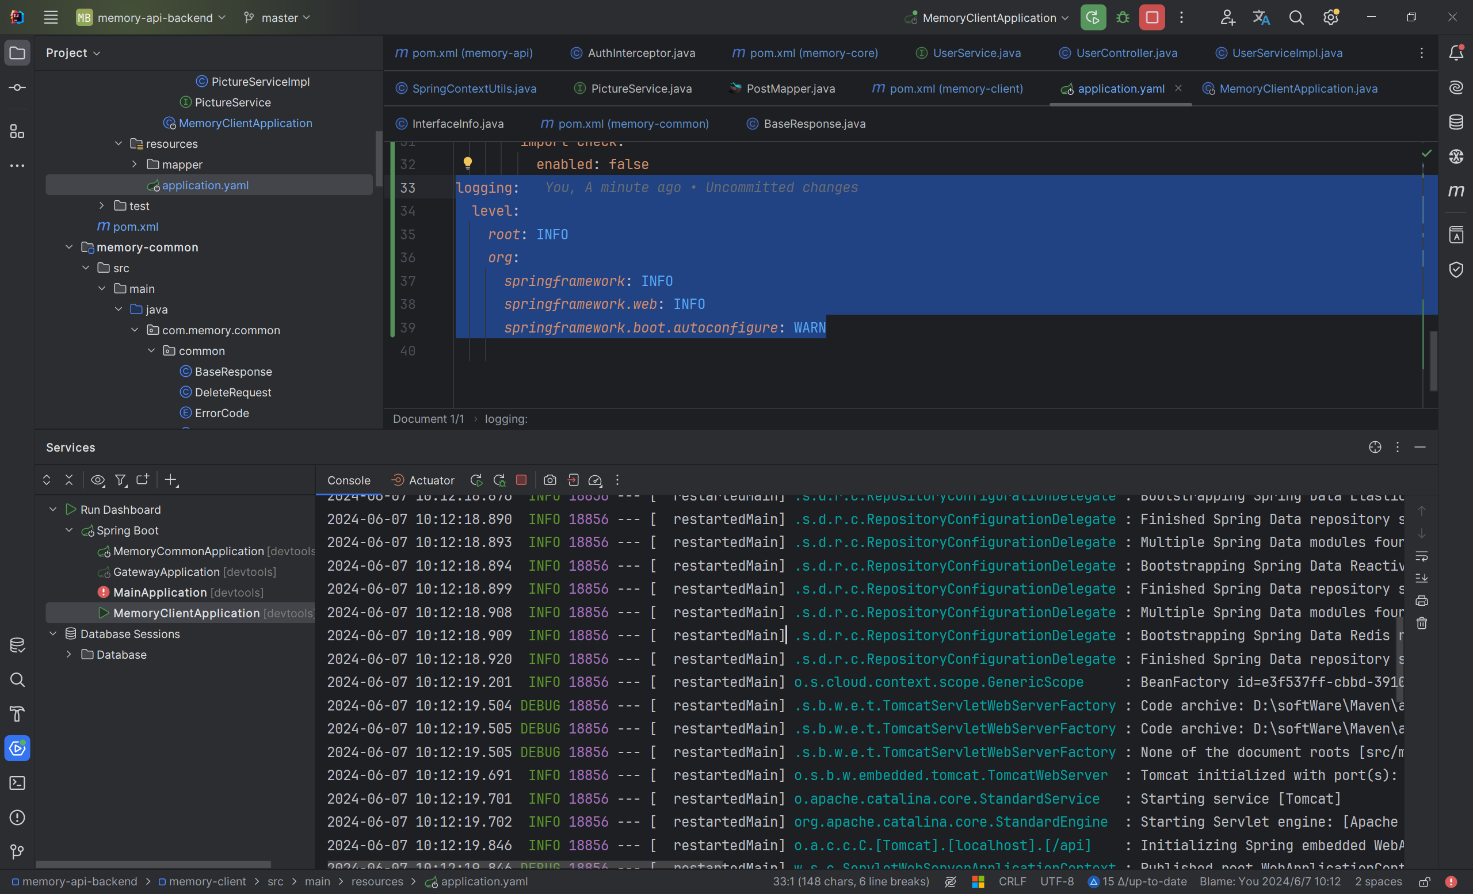1473x894 pixels.
Task: Click the Debug bug icon
Action: click(1123, 17)
